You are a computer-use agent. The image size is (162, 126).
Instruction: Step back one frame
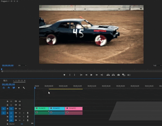(x=86, y=75)
